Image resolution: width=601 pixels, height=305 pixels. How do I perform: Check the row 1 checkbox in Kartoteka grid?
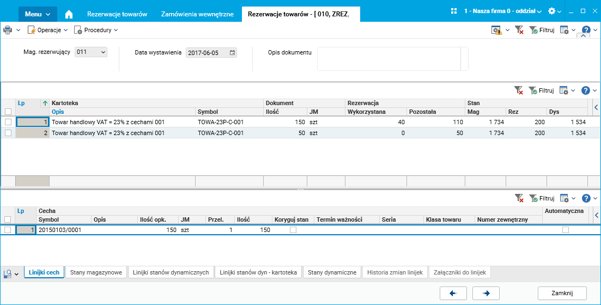click(x=8, y=122)
